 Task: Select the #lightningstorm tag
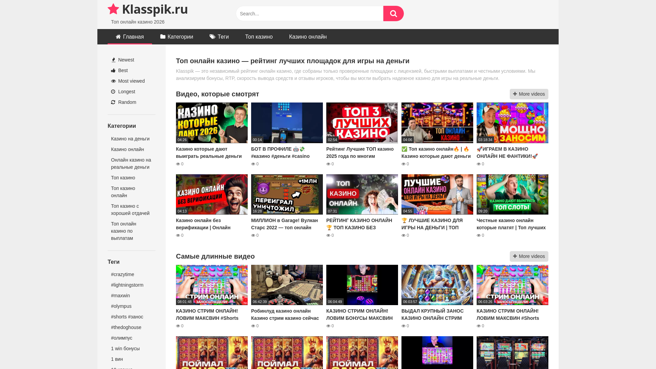click(x=127, y=285)
